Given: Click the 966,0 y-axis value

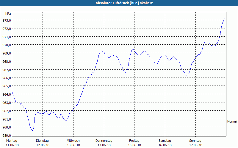Looking at the screenshot, I should pyautogui.click(x=7, y=78).
